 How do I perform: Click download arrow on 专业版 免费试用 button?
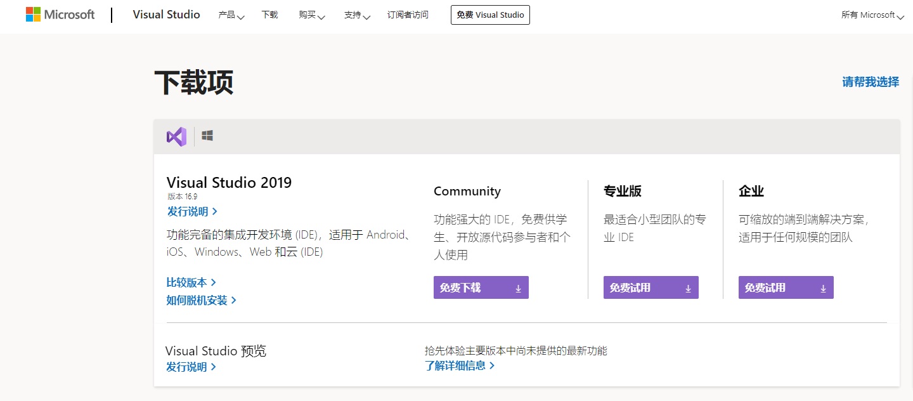688,288
